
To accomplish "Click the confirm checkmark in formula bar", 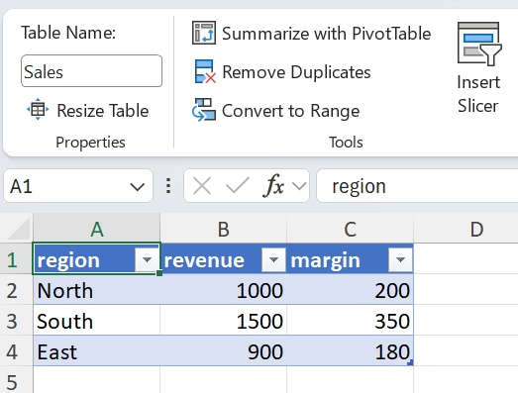I will (x=237, y=185).
